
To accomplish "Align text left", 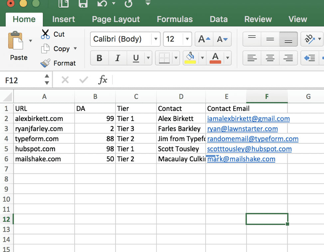I will 252,58.
